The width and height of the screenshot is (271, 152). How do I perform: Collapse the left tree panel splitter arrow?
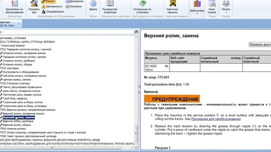coord(139,87)
